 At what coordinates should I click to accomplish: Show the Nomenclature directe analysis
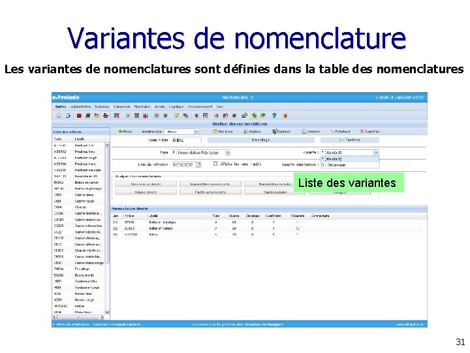point(146,184)
